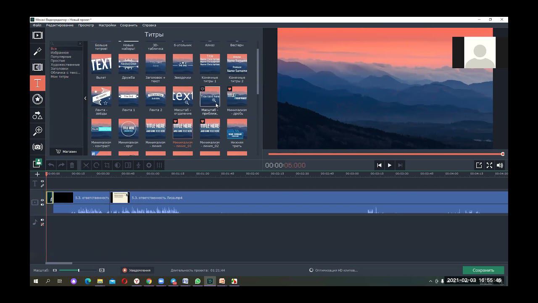Select the Популярные titles category

point(61,57)
